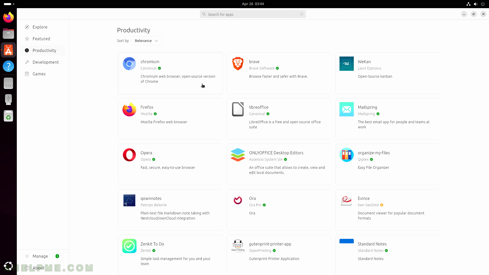Open the chromium title link
The image size is (489, 275).
tap(150, 62)
